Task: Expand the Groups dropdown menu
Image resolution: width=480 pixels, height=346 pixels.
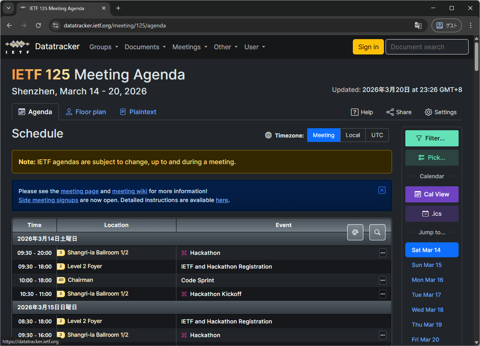Action: tap(104, 47)
